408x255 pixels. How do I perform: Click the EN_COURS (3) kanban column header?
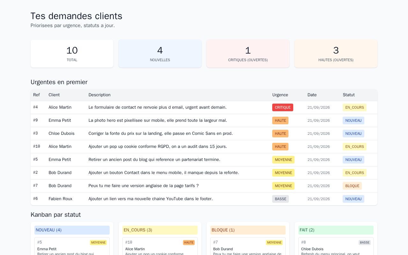click(x=160, y=230)
